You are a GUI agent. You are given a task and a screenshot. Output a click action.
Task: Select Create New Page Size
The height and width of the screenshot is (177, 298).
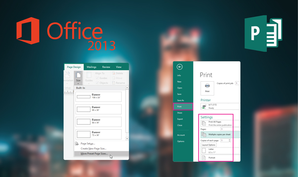(x=93, y=148)
